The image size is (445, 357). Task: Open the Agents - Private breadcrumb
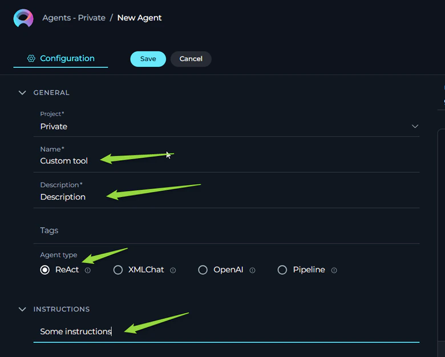point(74,18)
